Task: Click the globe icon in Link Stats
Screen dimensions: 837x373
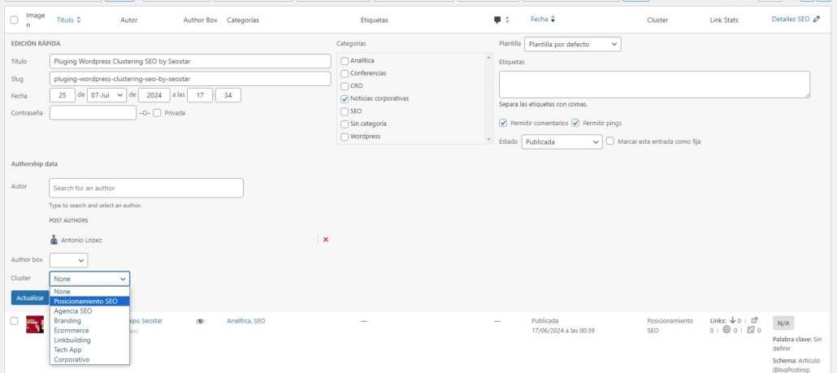Action: coord(726,330)
